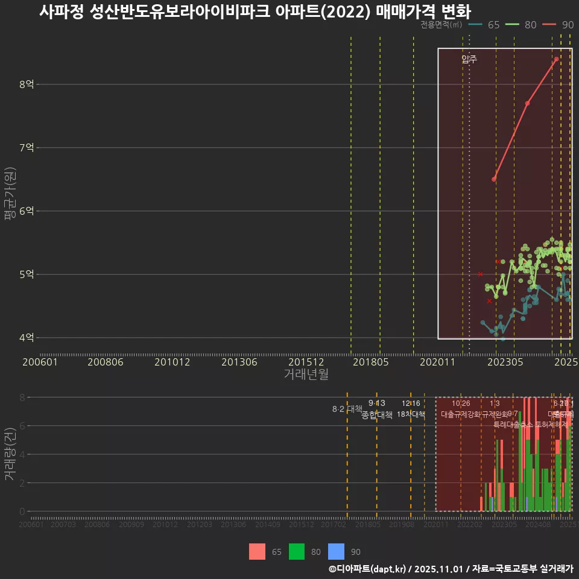
Task: Click the highest red 90㎡ data point
Action: (x=556, y=60)
